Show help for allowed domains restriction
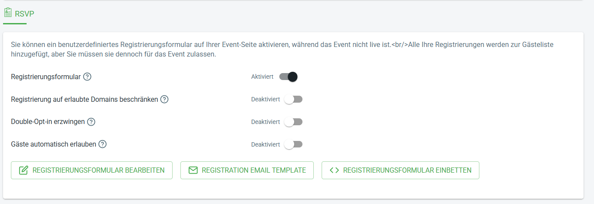This screenshot has width=594, height=204. click(164, 99)
